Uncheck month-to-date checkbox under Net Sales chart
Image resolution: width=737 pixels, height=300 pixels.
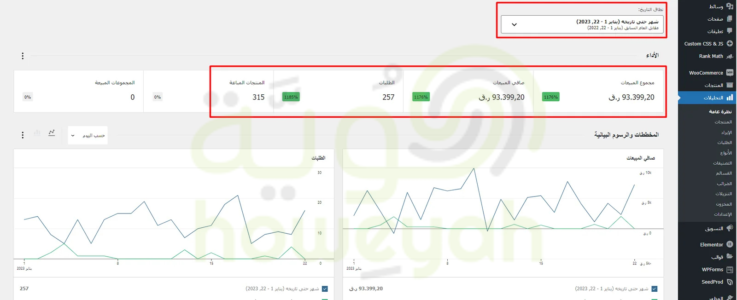(654, 289)
